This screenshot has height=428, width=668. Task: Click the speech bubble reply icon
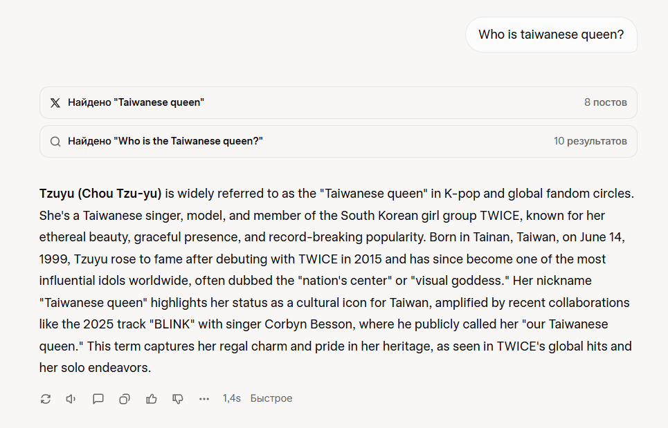coord(98,399)
